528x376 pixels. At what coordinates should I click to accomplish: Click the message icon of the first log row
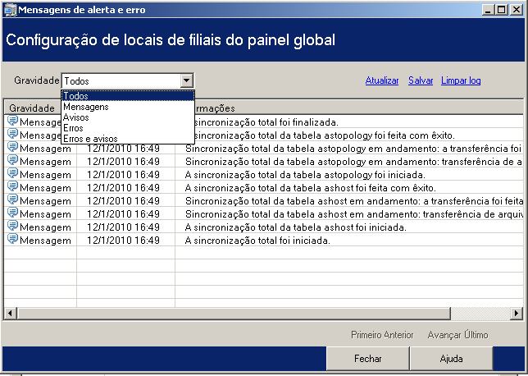[13, 121]
